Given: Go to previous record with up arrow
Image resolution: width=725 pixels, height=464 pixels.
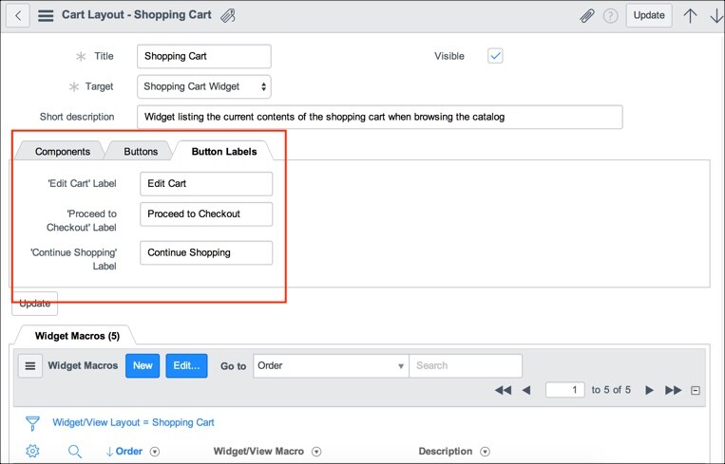Looking at the screenshot, I should (690, 16).
